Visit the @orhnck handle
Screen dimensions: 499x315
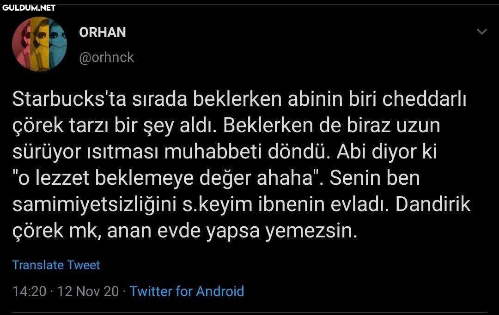pyautogui.click(x=106, y=57)
